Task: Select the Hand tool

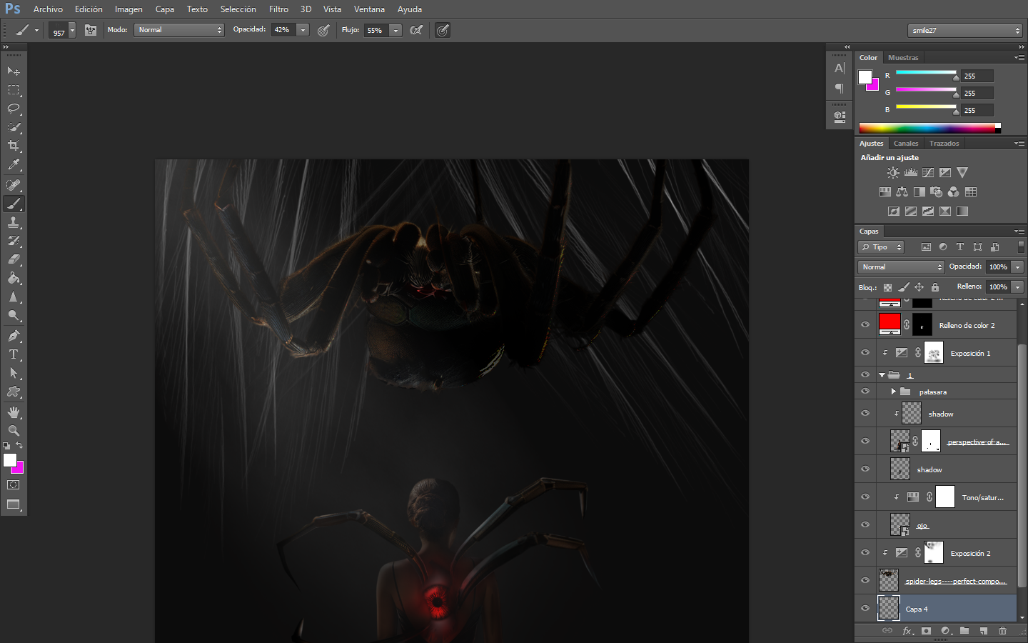Action: [x=14, y=412]
